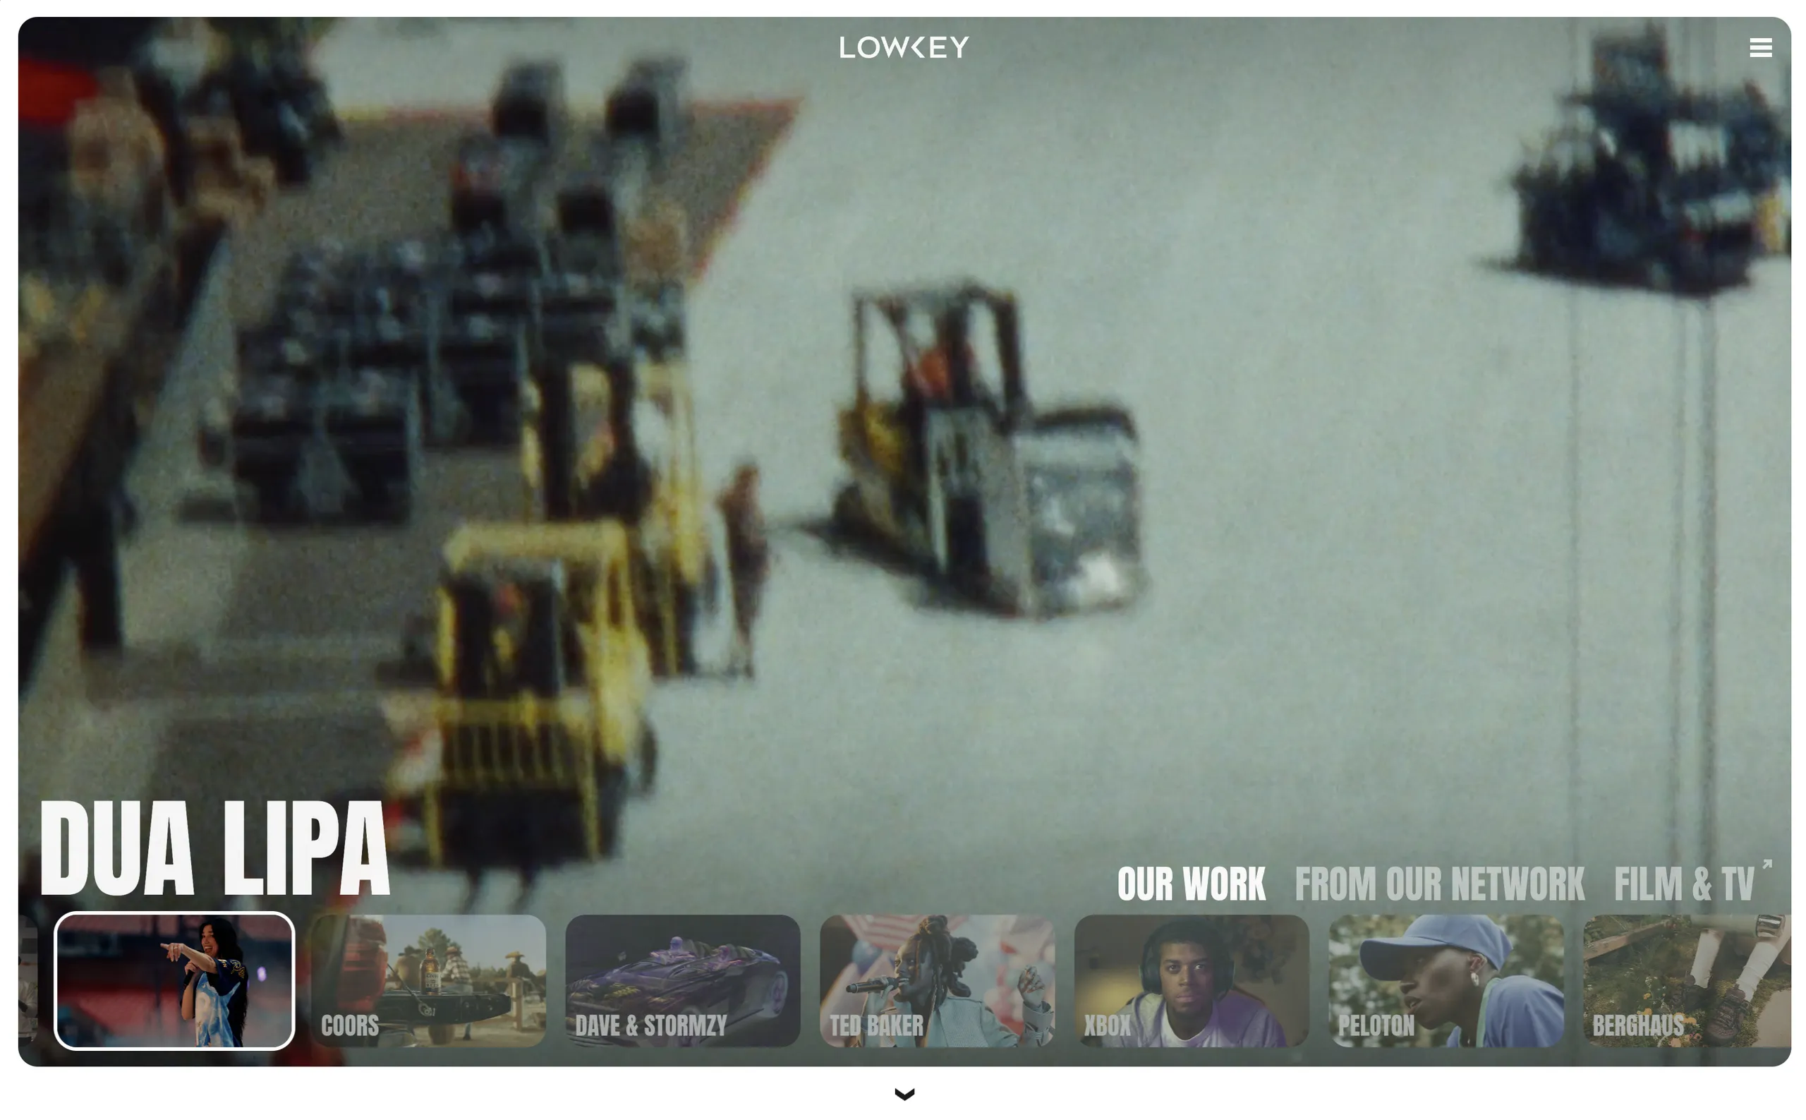The image size is (1806, 1120).
Task: Click the external arrow beside Film & TV
Action: (x=1766, y=865)
